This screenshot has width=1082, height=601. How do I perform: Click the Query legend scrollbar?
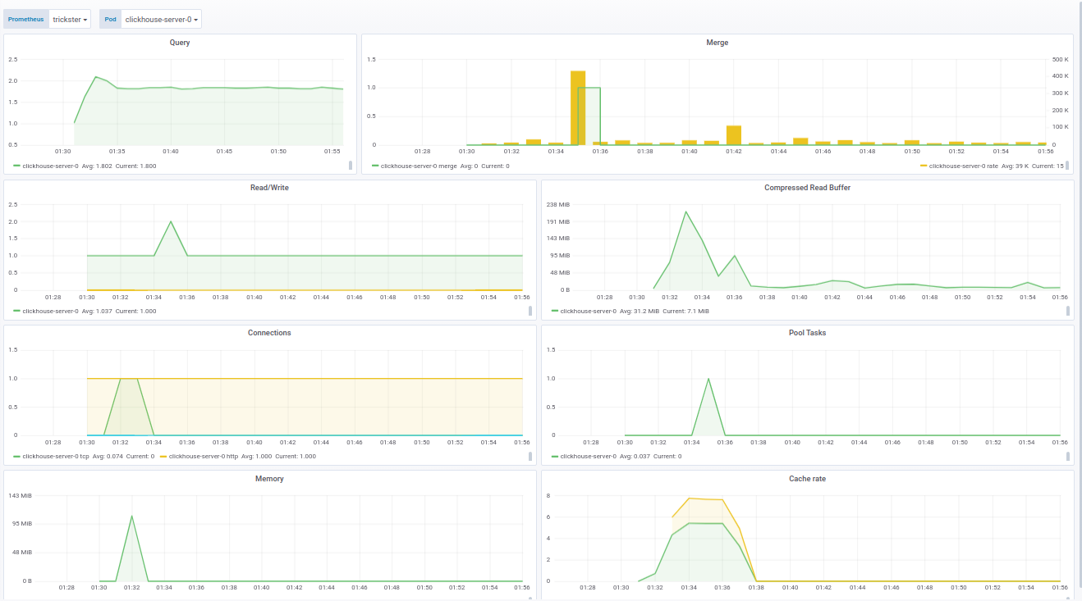coord(351,166)
